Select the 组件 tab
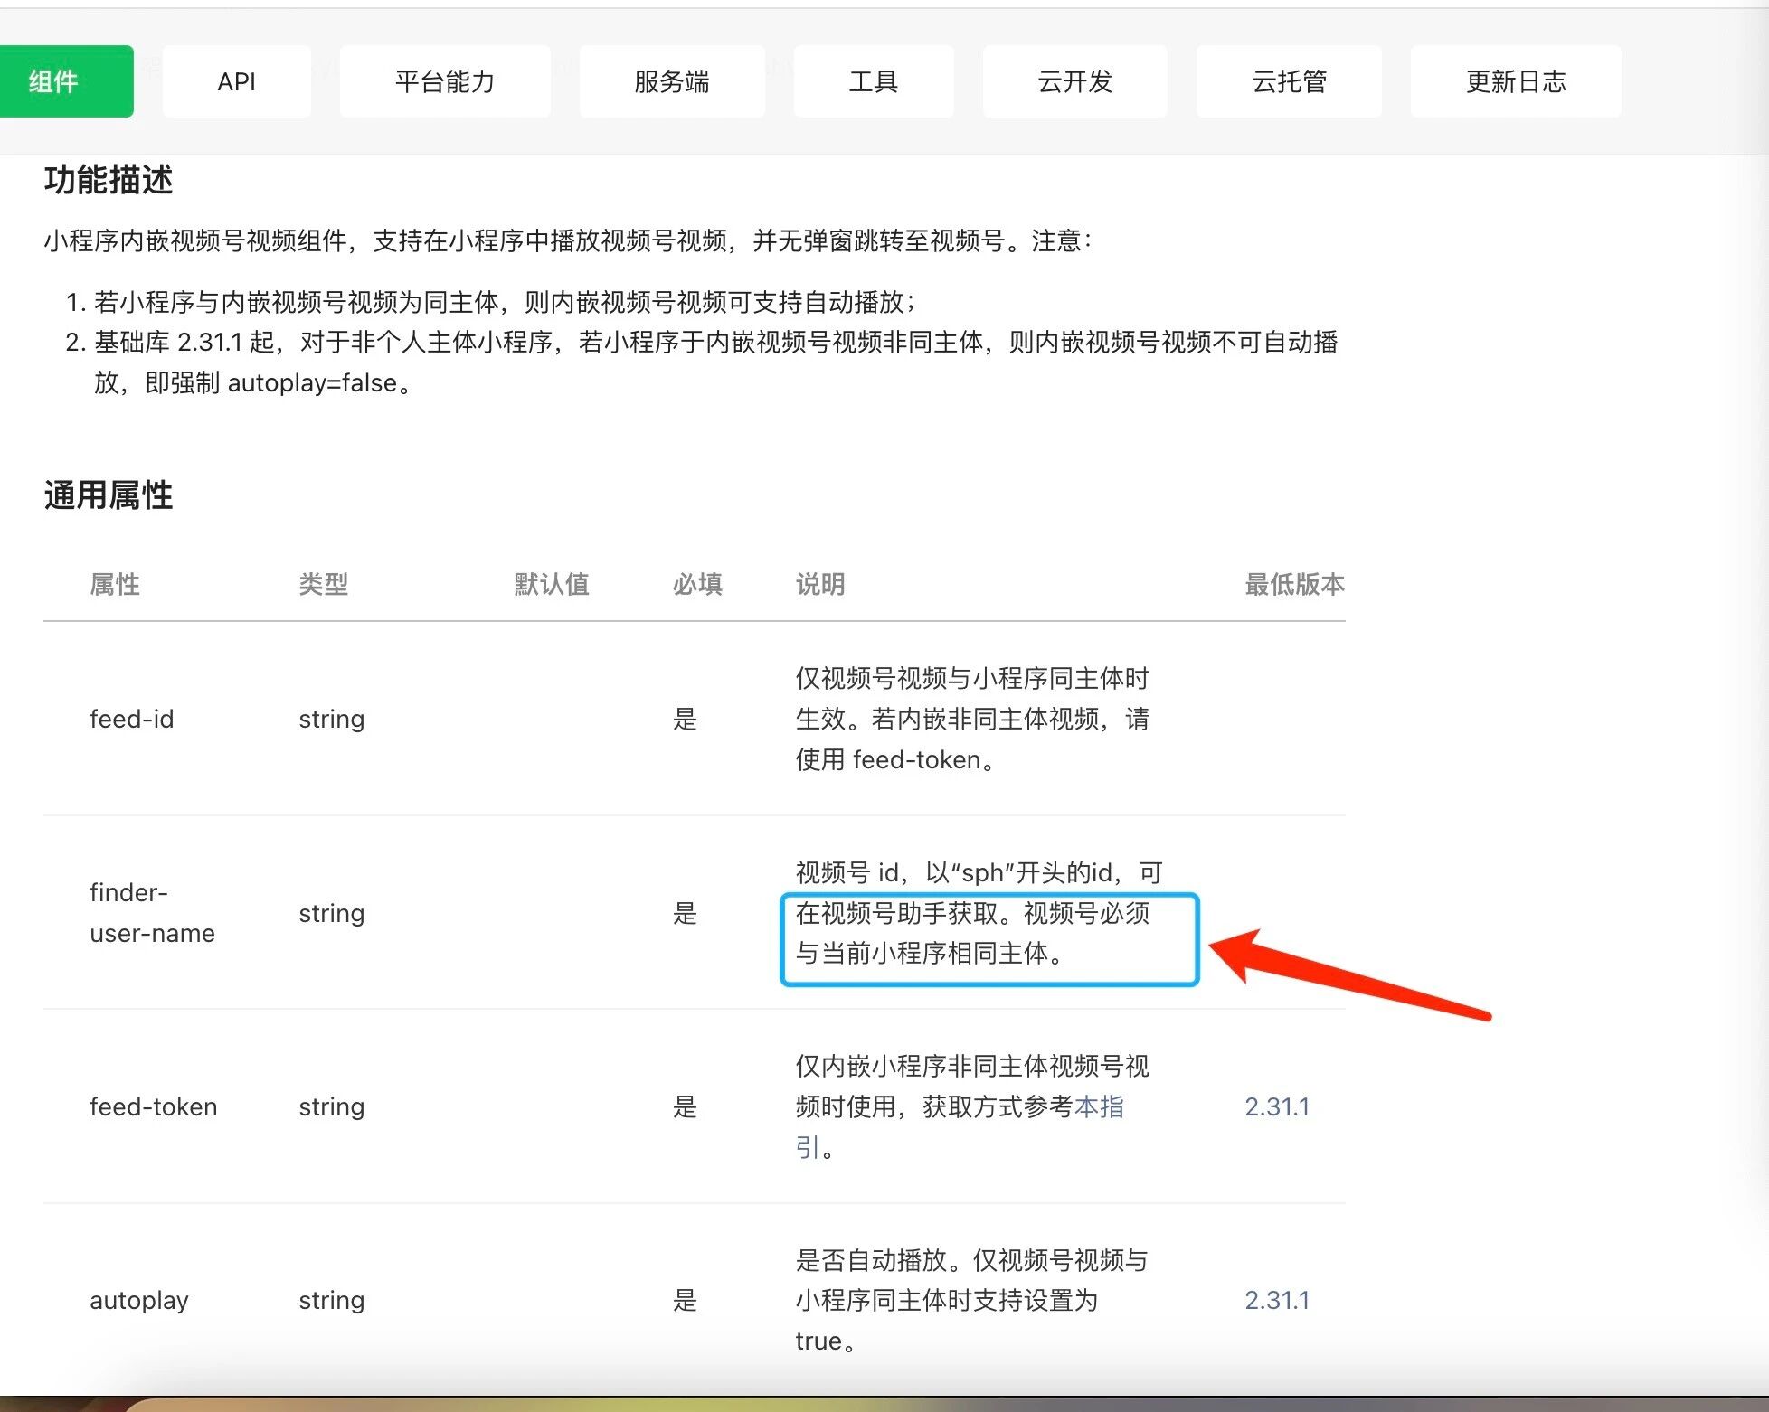 pos(54,81)
